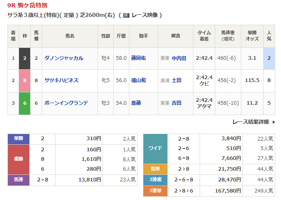The width and height of the screenshot is (281, 200).
Task: Open trainer 吉田 page
Action: point(176,103)
